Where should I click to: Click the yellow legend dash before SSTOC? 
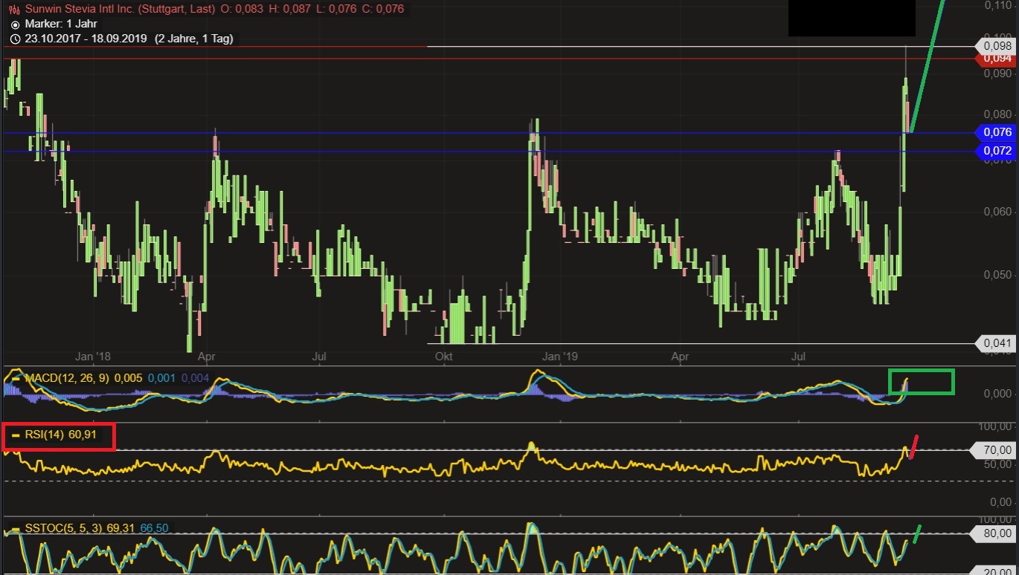point(16,528)
